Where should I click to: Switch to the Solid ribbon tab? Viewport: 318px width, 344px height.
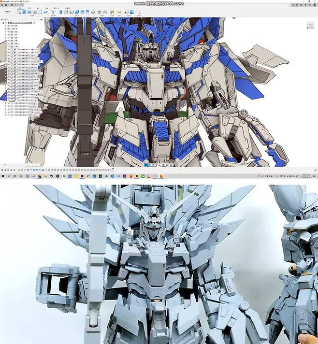20,8
